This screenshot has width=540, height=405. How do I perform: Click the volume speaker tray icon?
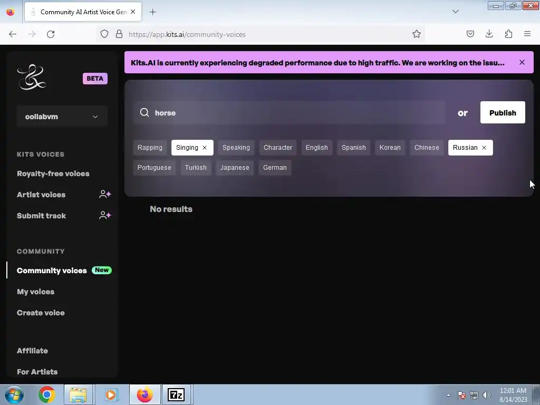(x=487, y=395)
